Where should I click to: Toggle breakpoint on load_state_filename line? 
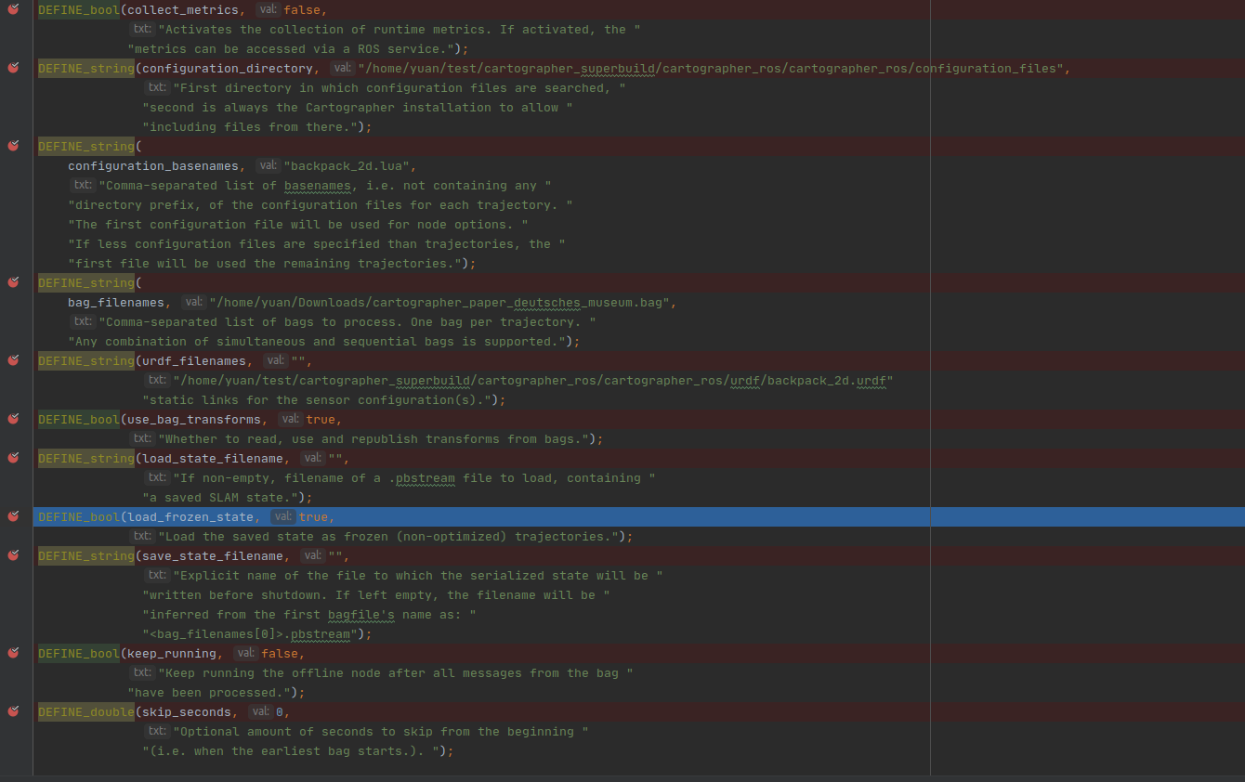(x=13, y=458)
